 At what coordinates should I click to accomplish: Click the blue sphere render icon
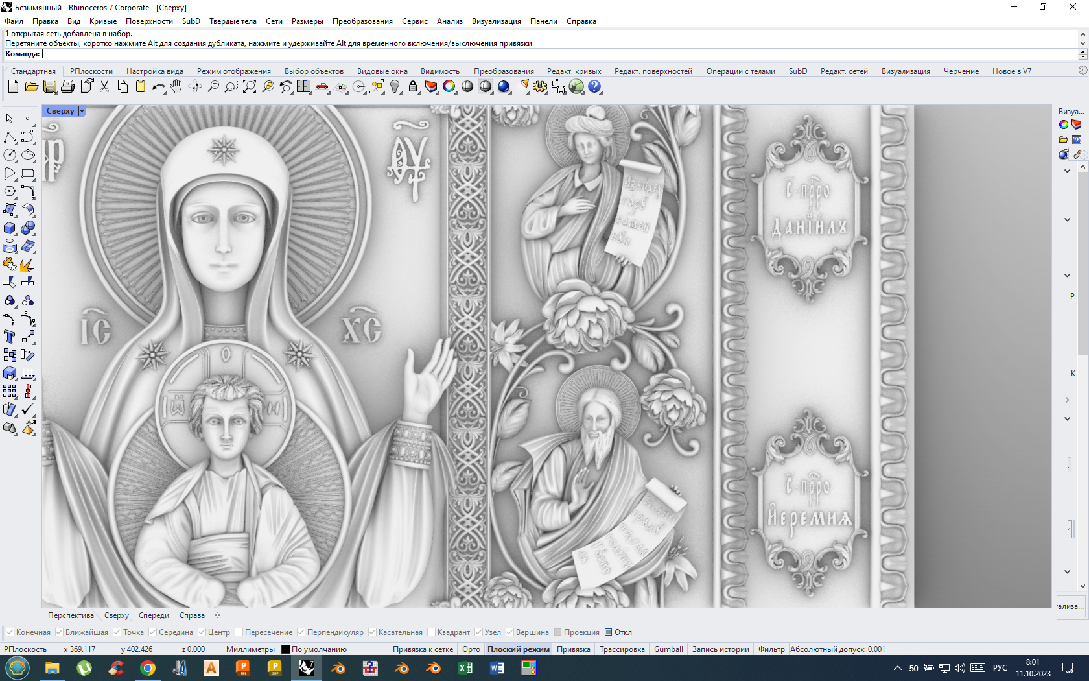[x=504, y=86]
